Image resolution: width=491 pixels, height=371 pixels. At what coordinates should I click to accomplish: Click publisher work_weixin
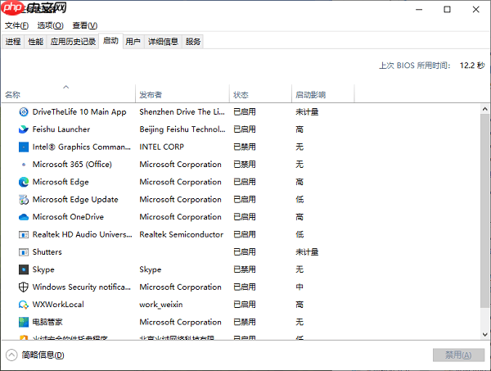click(161, 305)
